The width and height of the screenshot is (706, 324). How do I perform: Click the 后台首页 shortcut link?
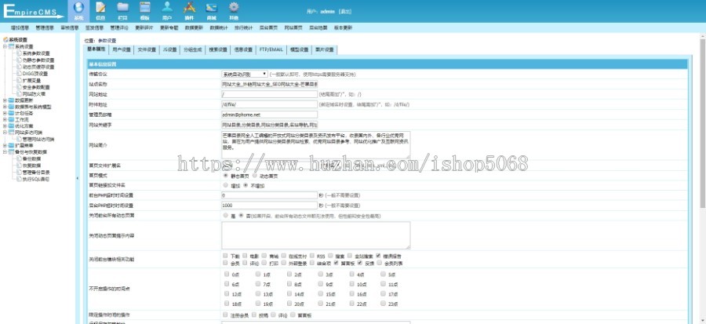point(268,28)
